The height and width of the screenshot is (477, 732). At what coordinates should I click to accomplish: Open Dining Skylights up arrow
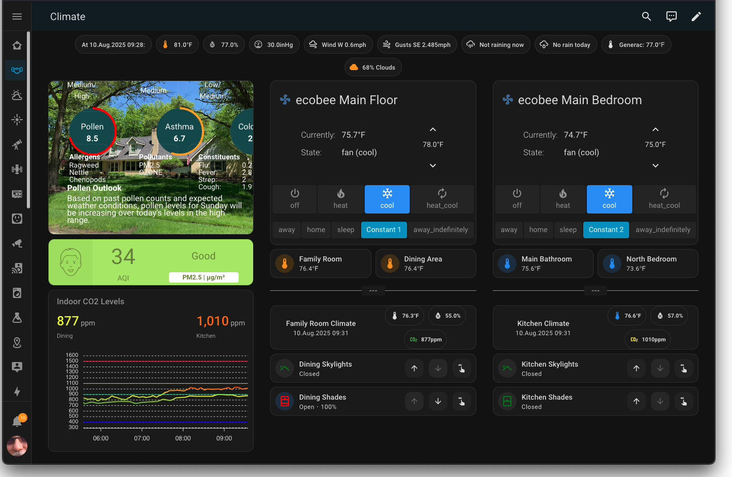click(x=414, y=368)
